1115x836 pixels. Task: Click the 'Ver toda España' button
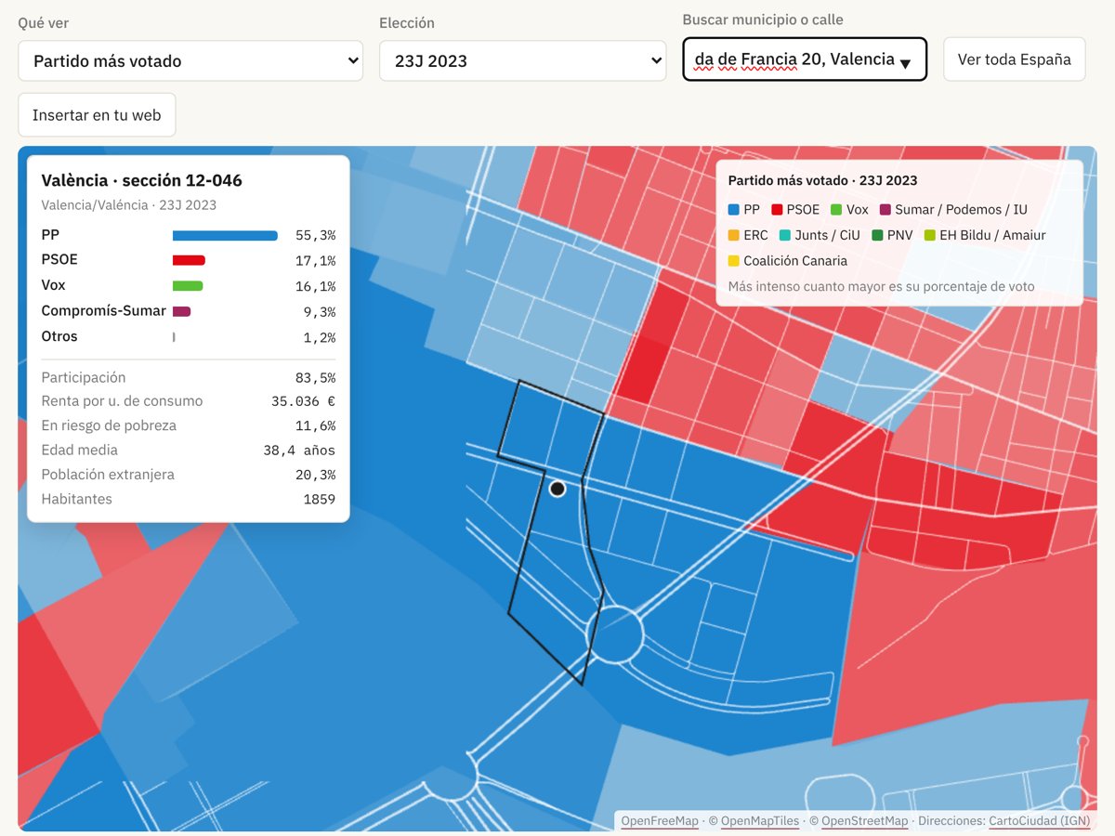click(1015, 59)
